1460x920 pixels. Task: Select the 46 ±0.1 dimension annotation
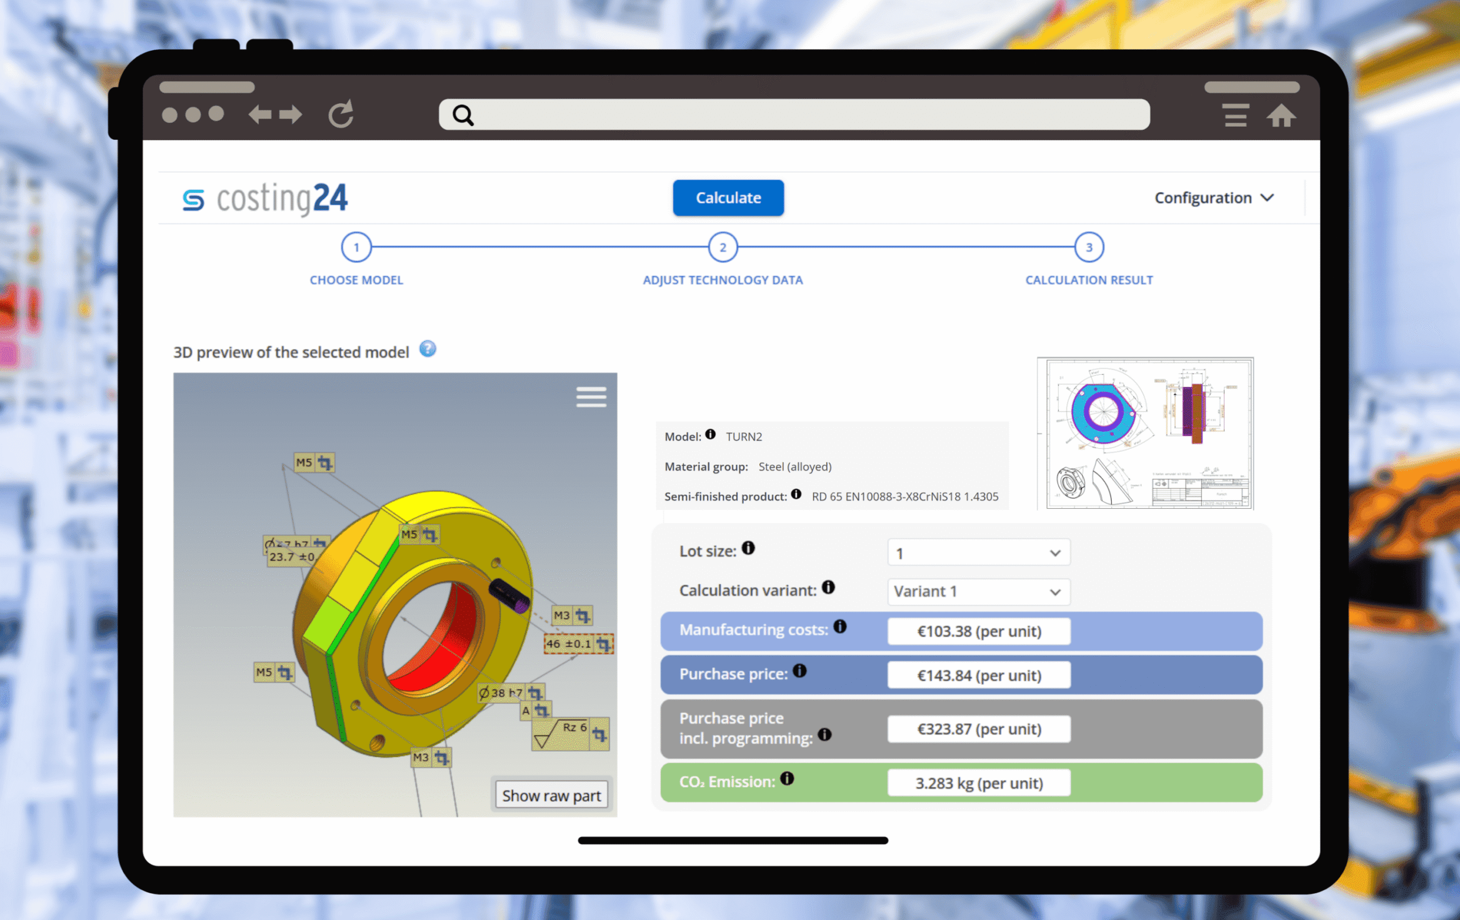pos(578,643)
